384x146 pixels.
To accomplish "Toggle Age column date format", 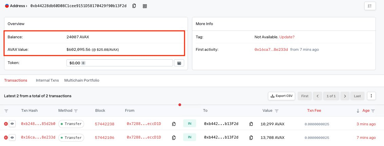I will [366, 110].
